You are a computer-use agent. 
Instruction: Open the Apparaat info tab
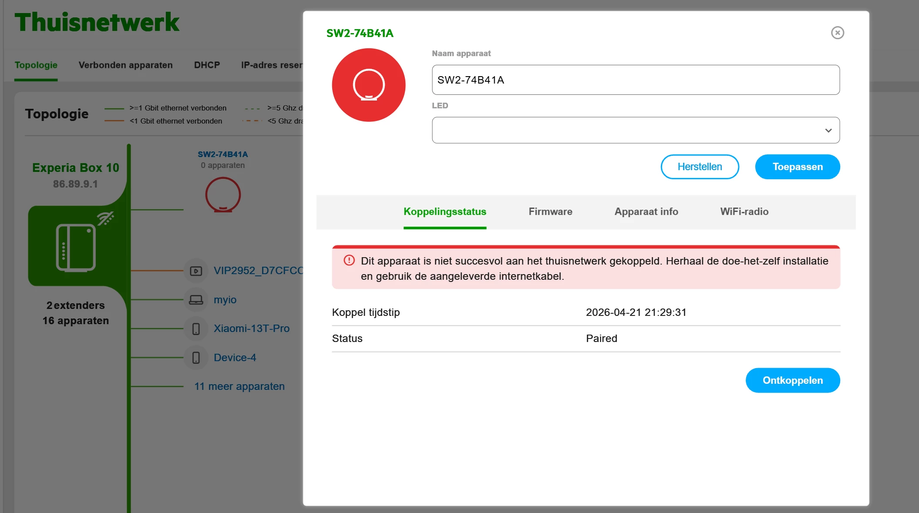click(646, 212)
